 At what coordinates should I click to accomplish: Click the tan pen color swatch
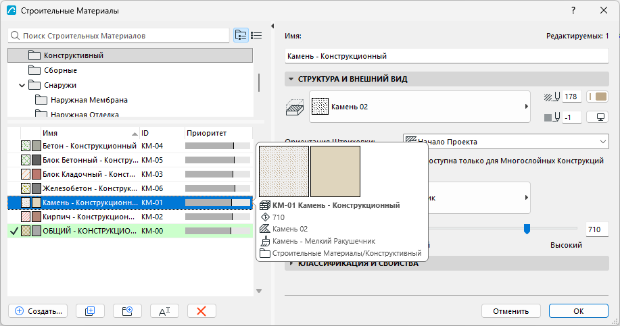(x=598, y=97)
